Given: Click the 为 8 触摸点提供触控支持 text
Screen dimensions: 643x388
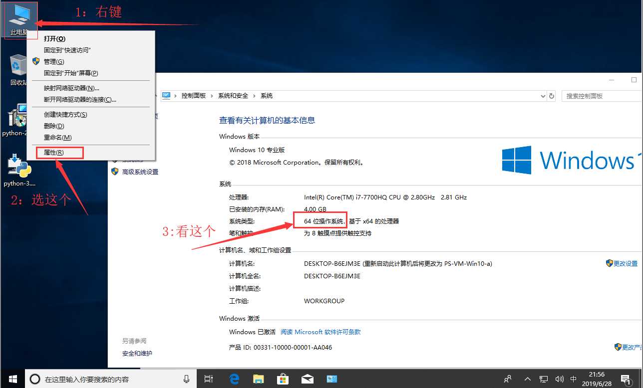Looking at the screenshot, I should click(x=338, y=233).
